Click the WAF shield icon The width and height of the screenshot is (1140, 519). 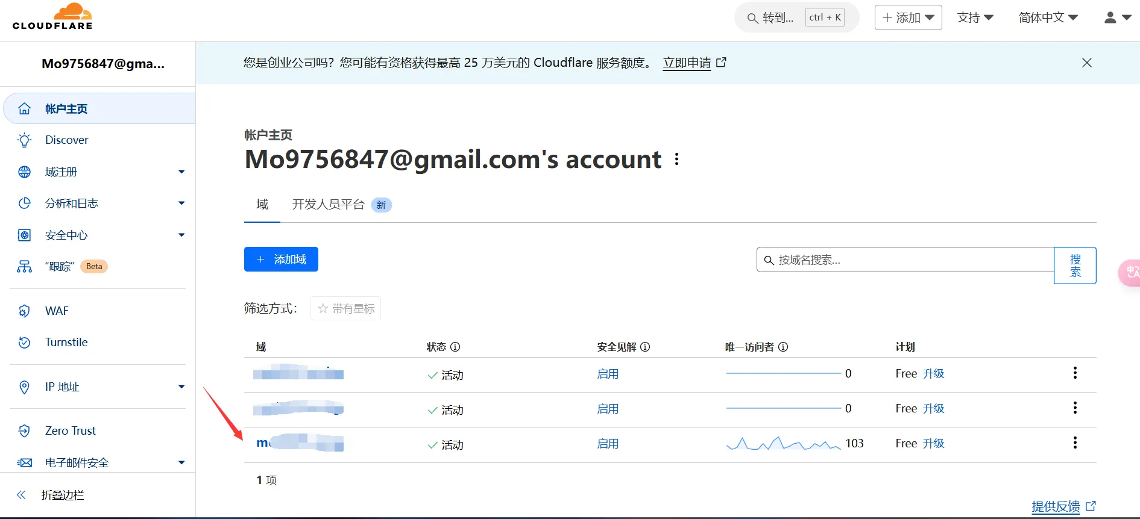[x=24, y=311]
